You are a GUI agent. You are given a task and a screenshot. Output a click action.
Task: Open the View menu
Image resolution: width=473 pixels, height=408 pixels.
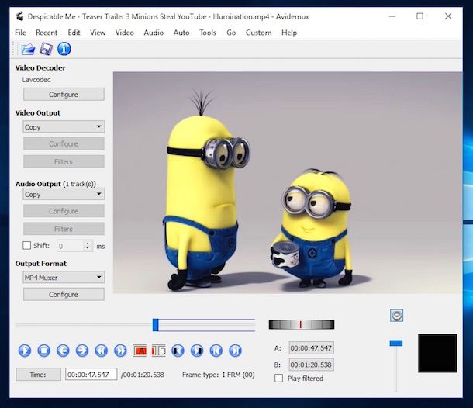click(x=98, y=33)
